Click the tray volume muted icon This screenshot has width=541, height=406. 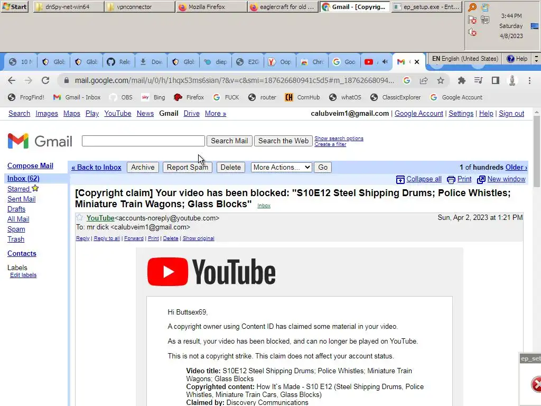[472, 32]
